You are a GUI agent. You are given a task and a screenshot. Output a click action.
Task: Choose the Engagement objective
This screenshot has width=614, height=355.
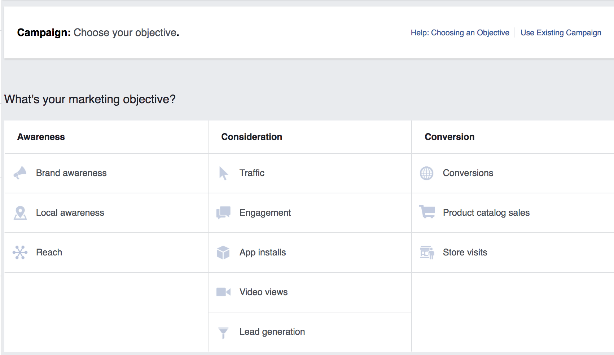point(265,212)
